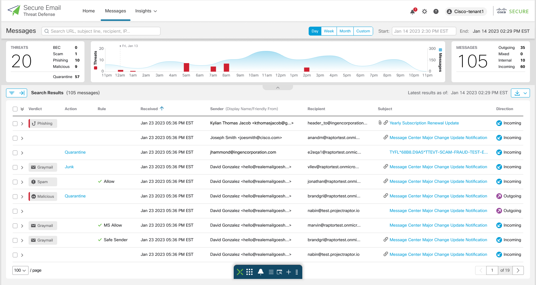This screenshot has width=536, height=285.
Task: Open the app grid on the floating ribbon
Action: (x=250, y=272)
